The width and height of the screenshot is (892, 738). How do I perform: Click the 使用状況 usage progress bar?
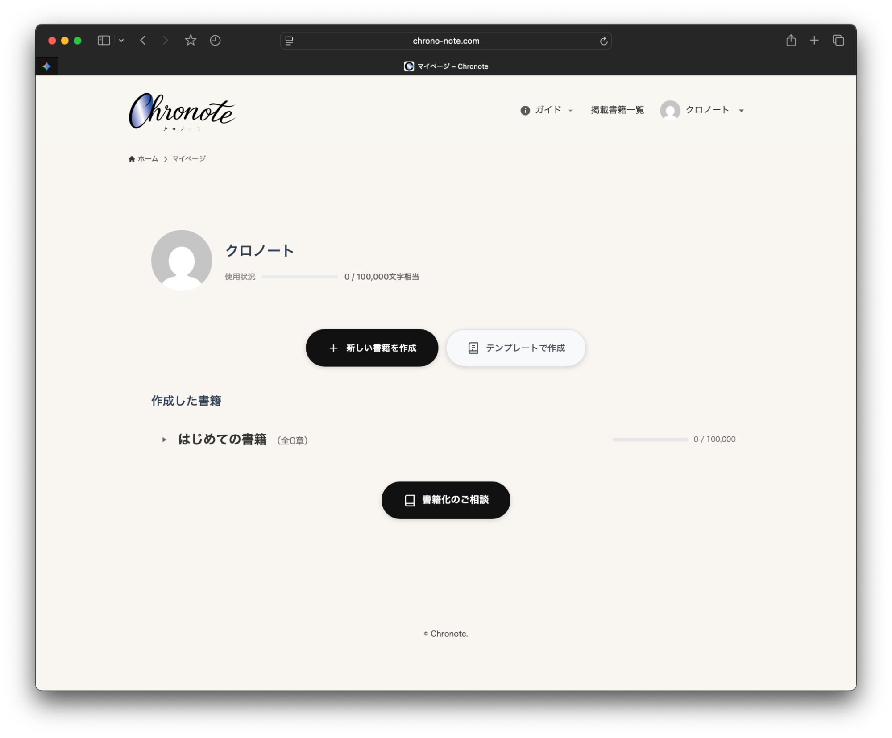299,277
